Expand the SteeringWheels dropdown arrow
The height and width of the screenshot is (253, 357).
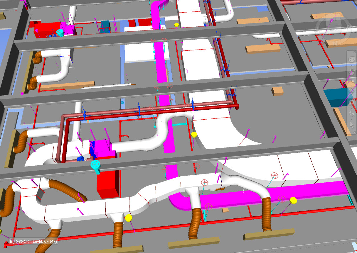tap(351, 65)
